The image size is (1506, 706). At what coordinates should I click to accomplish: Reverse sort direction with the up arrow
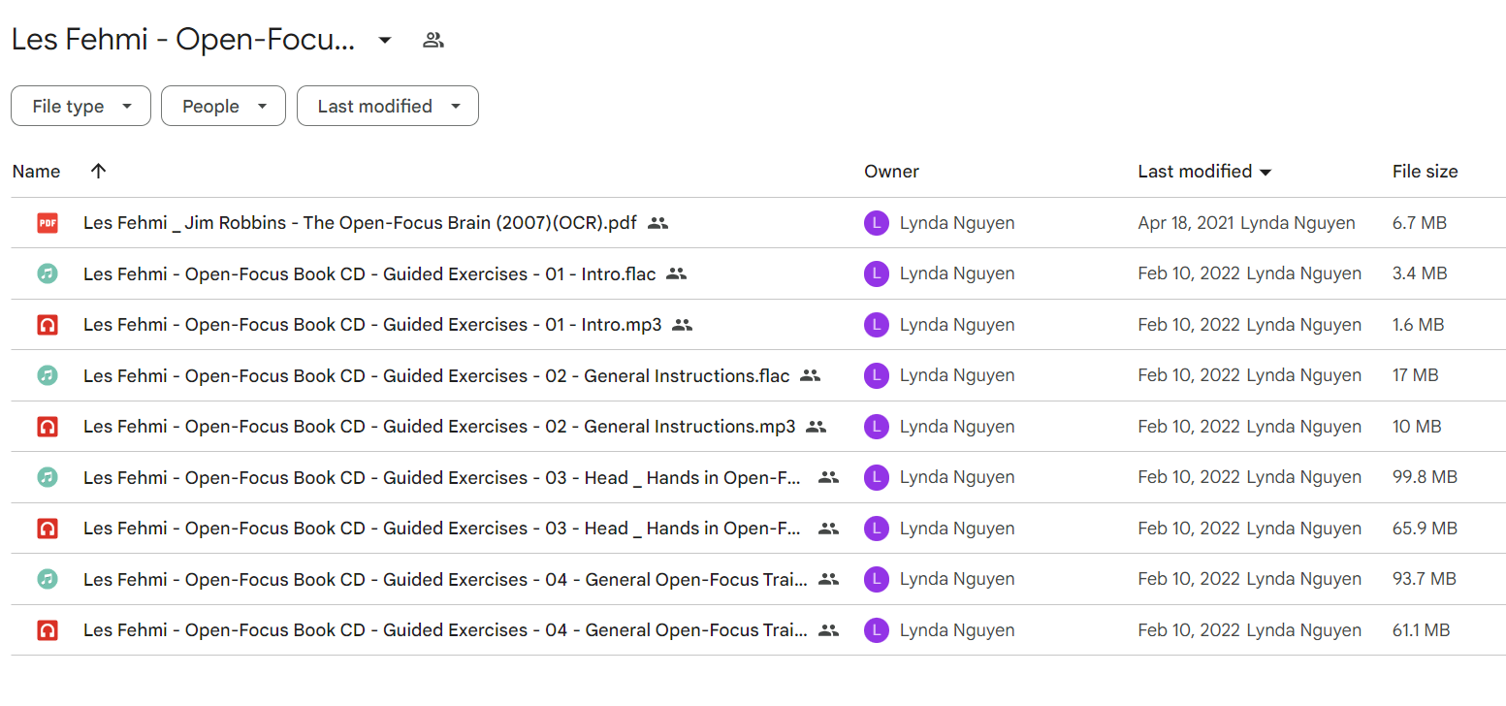(x=98, y=171)
